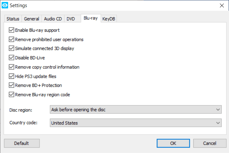Open the Disc region dropdown

136,110
